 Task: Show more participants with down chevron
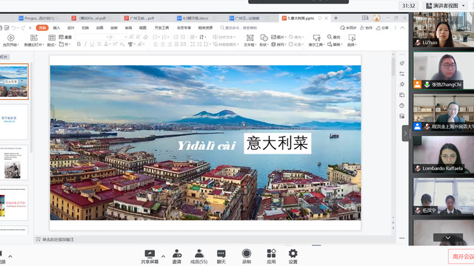pyautogui.click(x=448, y=238)
